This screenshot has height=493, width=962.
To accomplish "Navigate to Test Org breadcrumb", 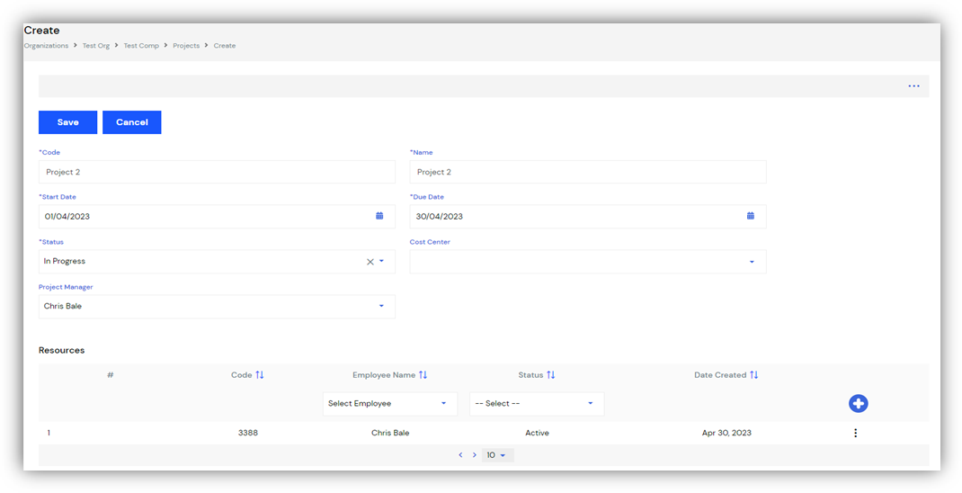I will click(x=96, y=46).
